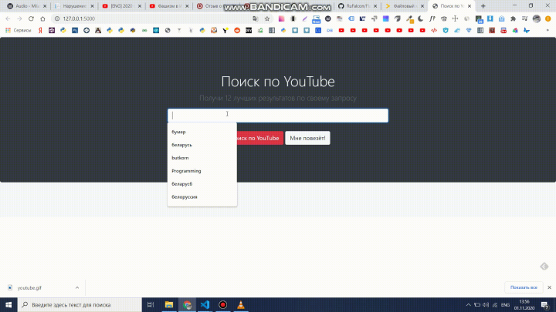556x312 pixels.
Task: Open the red code brackets bookmark
Action: tap(434, 30)
